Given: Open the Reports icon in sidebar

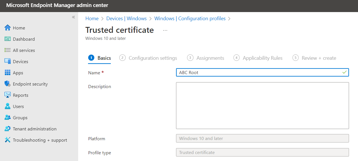Looking at the screenshot, I should coord(8,95).
